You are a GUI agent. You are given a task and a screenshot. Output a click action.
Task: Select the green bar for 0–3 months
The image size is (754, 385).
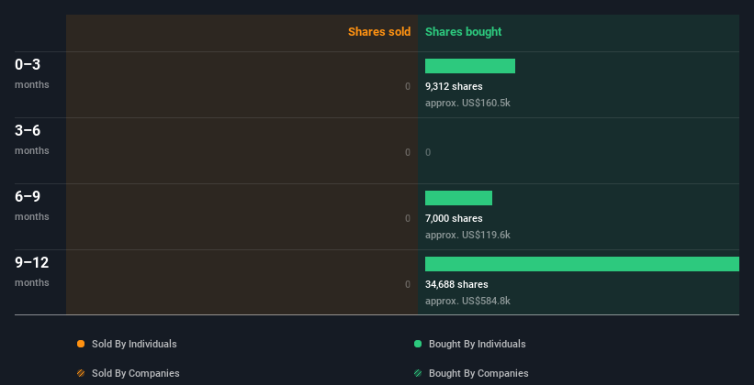click(470, 66)
